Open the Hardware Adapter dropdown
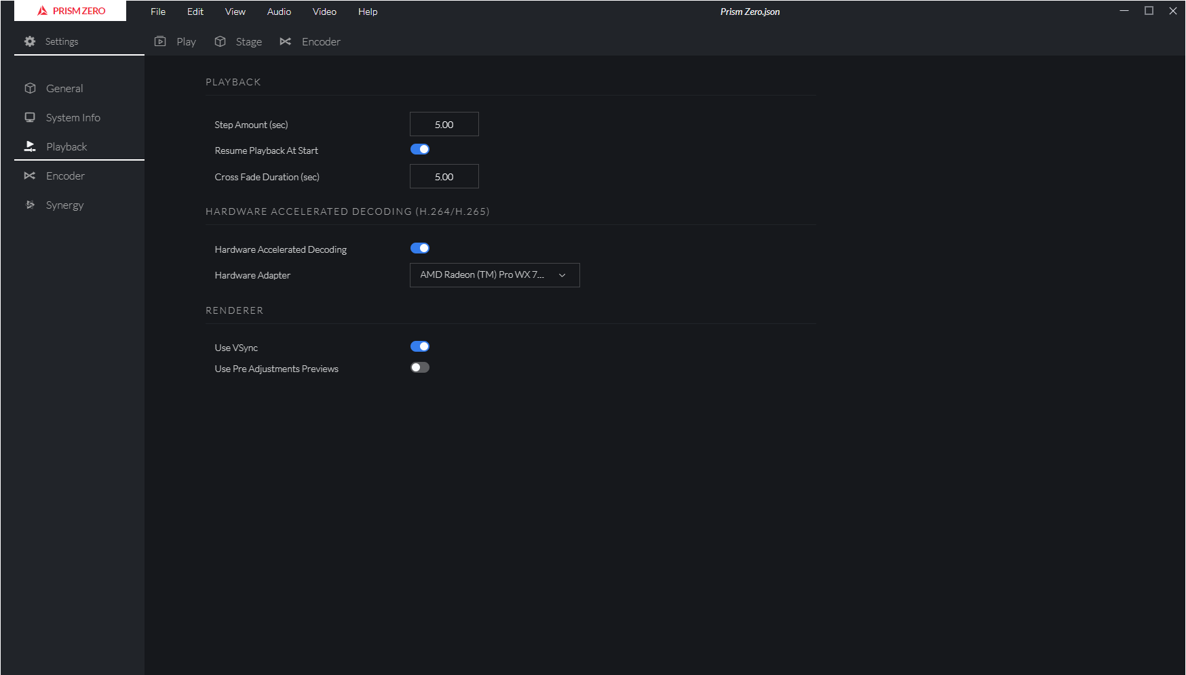 495,275
